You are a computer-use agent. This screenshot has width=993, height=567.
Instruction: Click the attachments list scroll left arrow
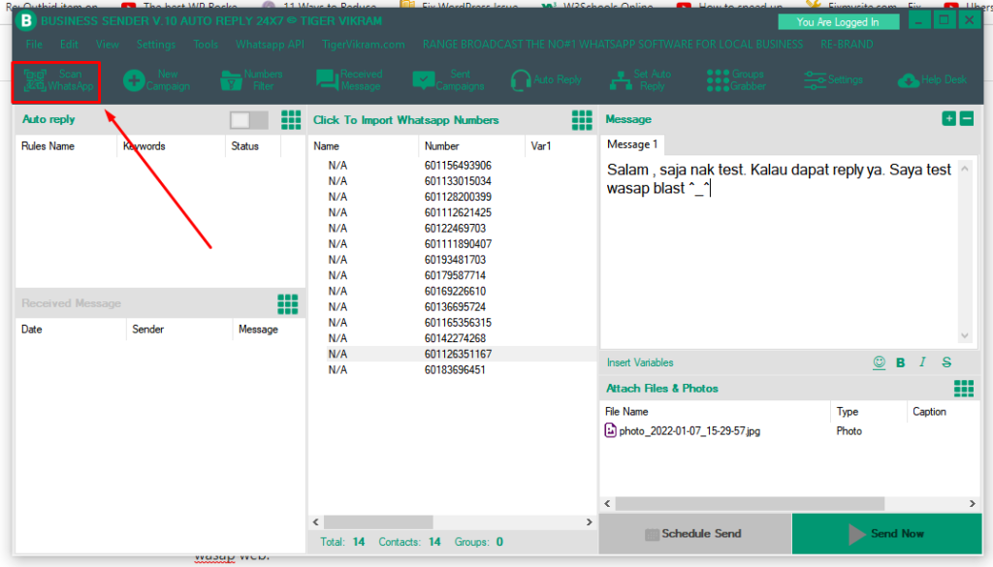click(x=607, y=504)
